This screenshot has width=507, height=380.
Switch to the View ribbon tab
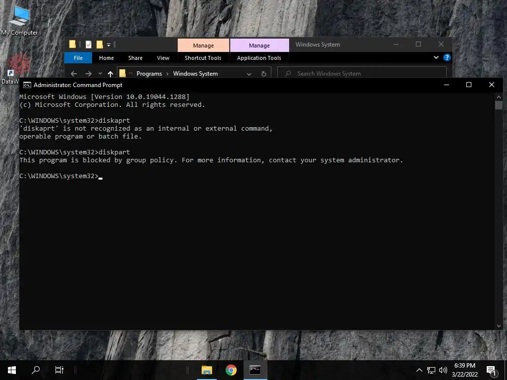tap(163, 58)
